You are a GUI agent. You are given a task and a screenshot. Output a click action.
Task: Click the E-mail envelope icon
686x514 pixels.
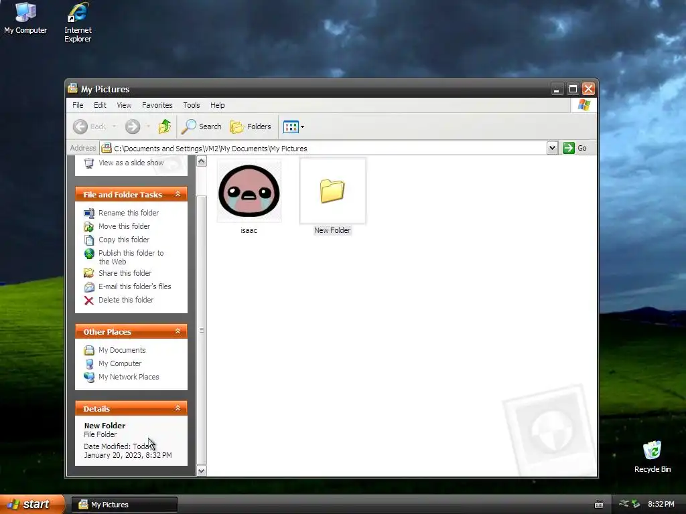89,287
